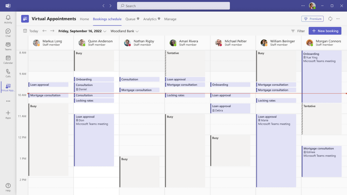
Task: Open Chat in left sidebar
Action: pos(8,33)
